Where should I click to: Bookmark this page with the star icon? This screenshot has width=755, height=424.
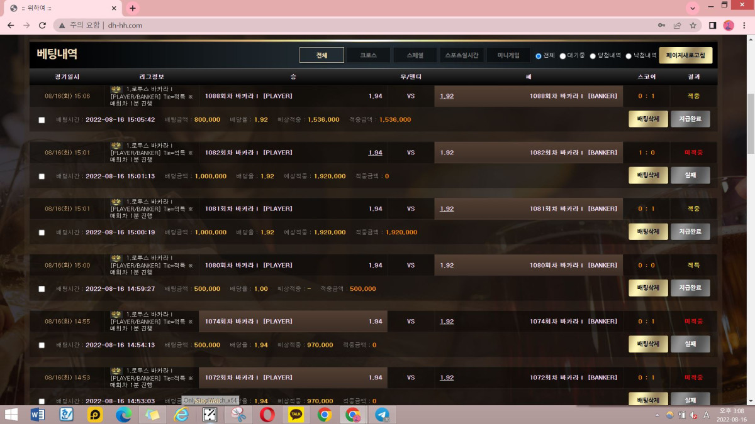(x=693, y=26)
